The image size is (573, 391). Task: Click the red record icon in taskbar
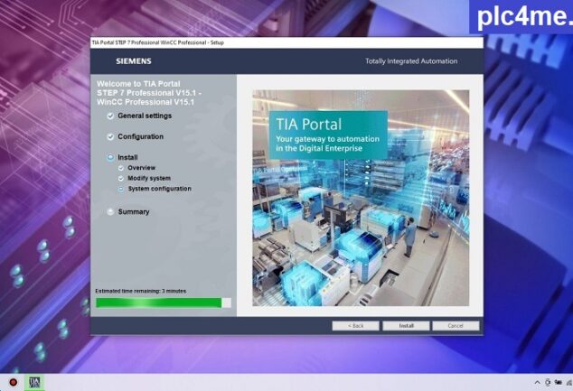13,382
